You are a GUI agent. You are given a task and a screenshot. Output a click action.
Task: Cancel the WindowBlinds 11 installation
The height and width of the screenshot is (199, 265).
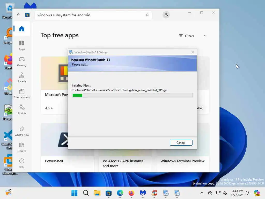[181, 143]
